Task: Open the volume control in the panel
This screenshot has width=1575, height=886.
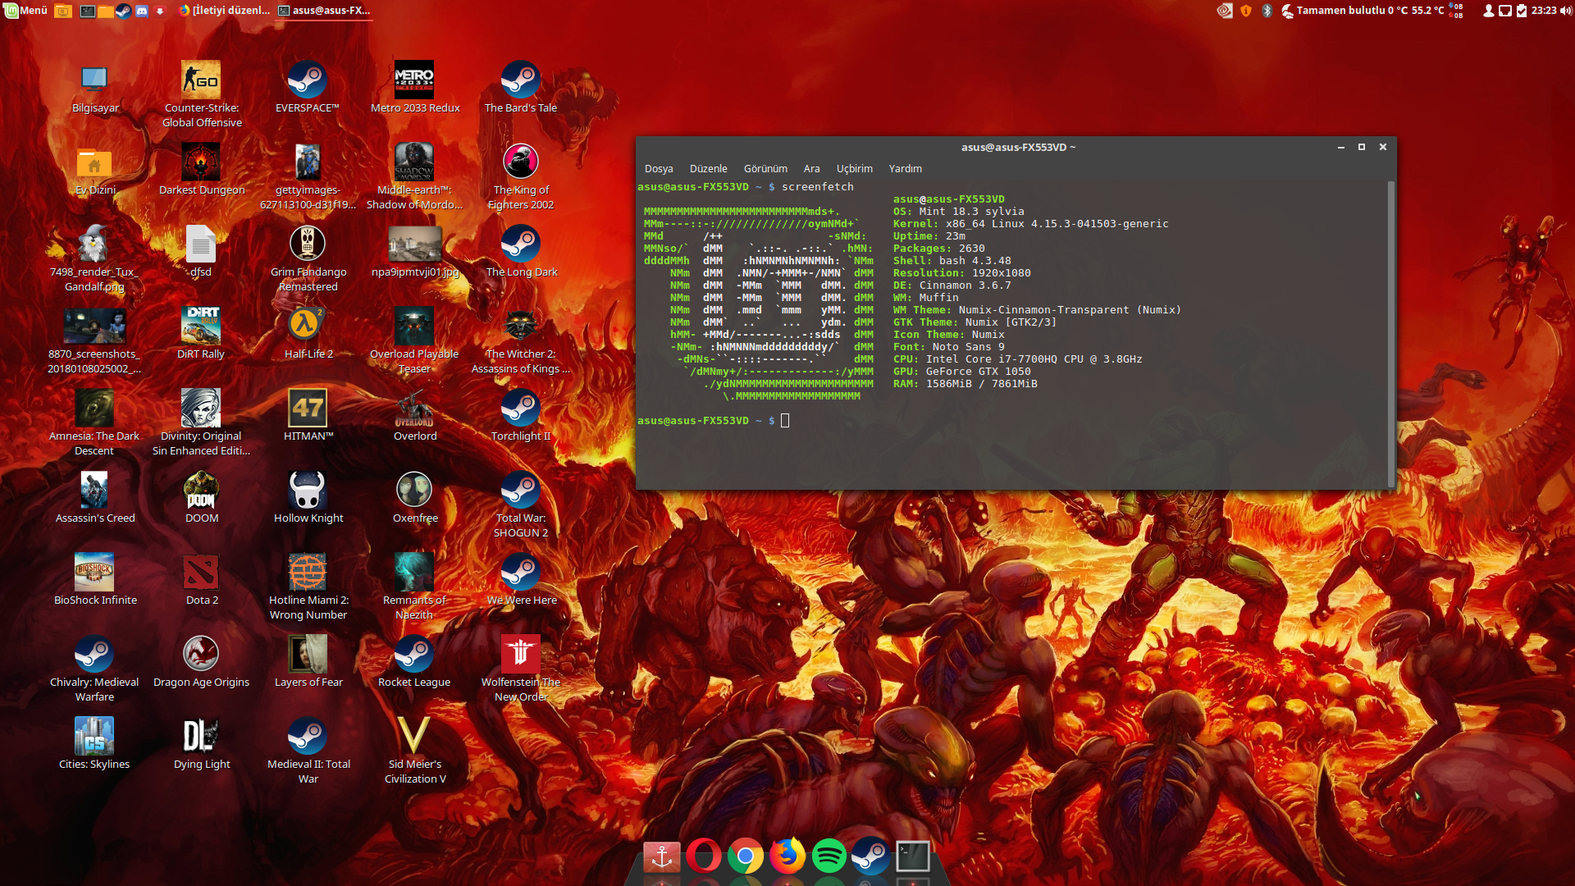Action: (x=1566, y=11)
